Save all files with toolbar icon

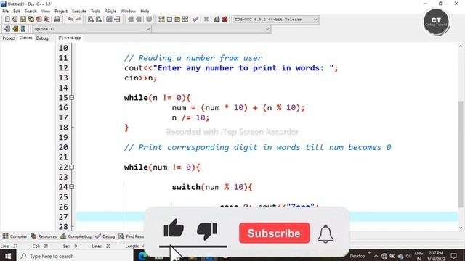point(31,20)
